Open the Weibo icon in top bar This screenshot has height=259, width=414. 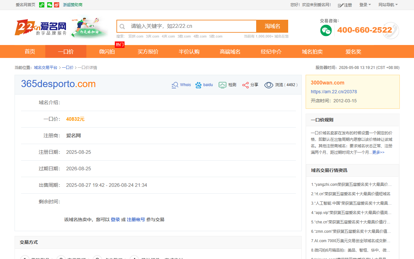pos(57,5)
